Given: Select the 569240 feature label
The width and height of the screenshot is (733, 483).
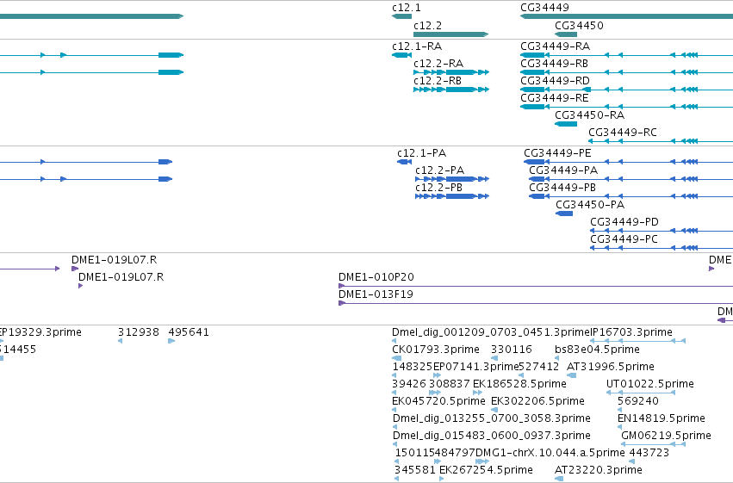Looking at the screenshot, I should coord(638,402).
